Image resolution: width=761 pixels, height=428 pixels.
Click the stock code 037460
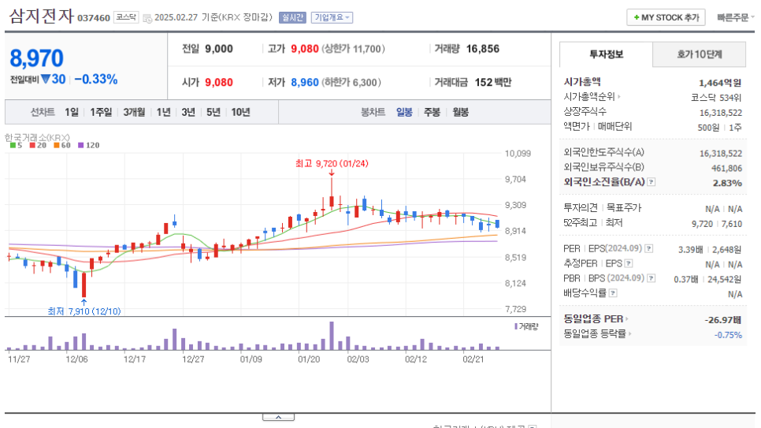click(94, 18)
